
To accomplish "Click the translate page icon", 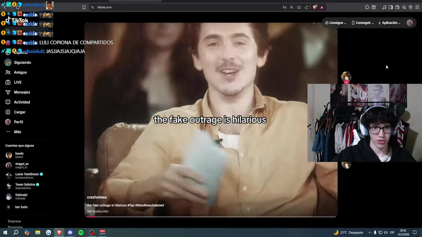I will tap(292, 7).
